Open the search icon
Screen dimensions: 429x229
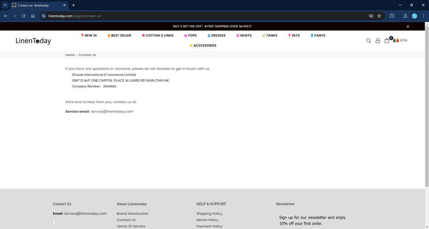pos(368,40)
